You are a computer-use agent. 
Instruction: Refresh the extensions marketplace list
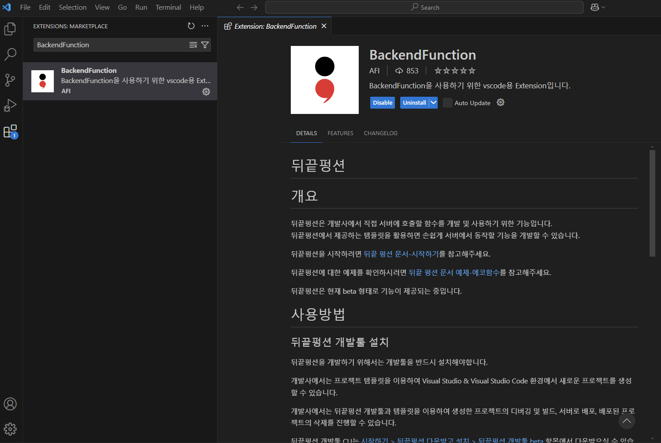(x=191, y=26)
